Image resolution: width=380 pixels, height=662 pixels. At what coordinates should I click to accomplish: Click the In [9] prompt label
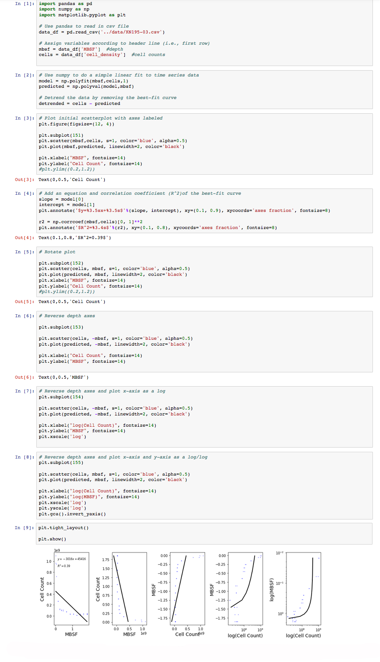click(25, 528)
